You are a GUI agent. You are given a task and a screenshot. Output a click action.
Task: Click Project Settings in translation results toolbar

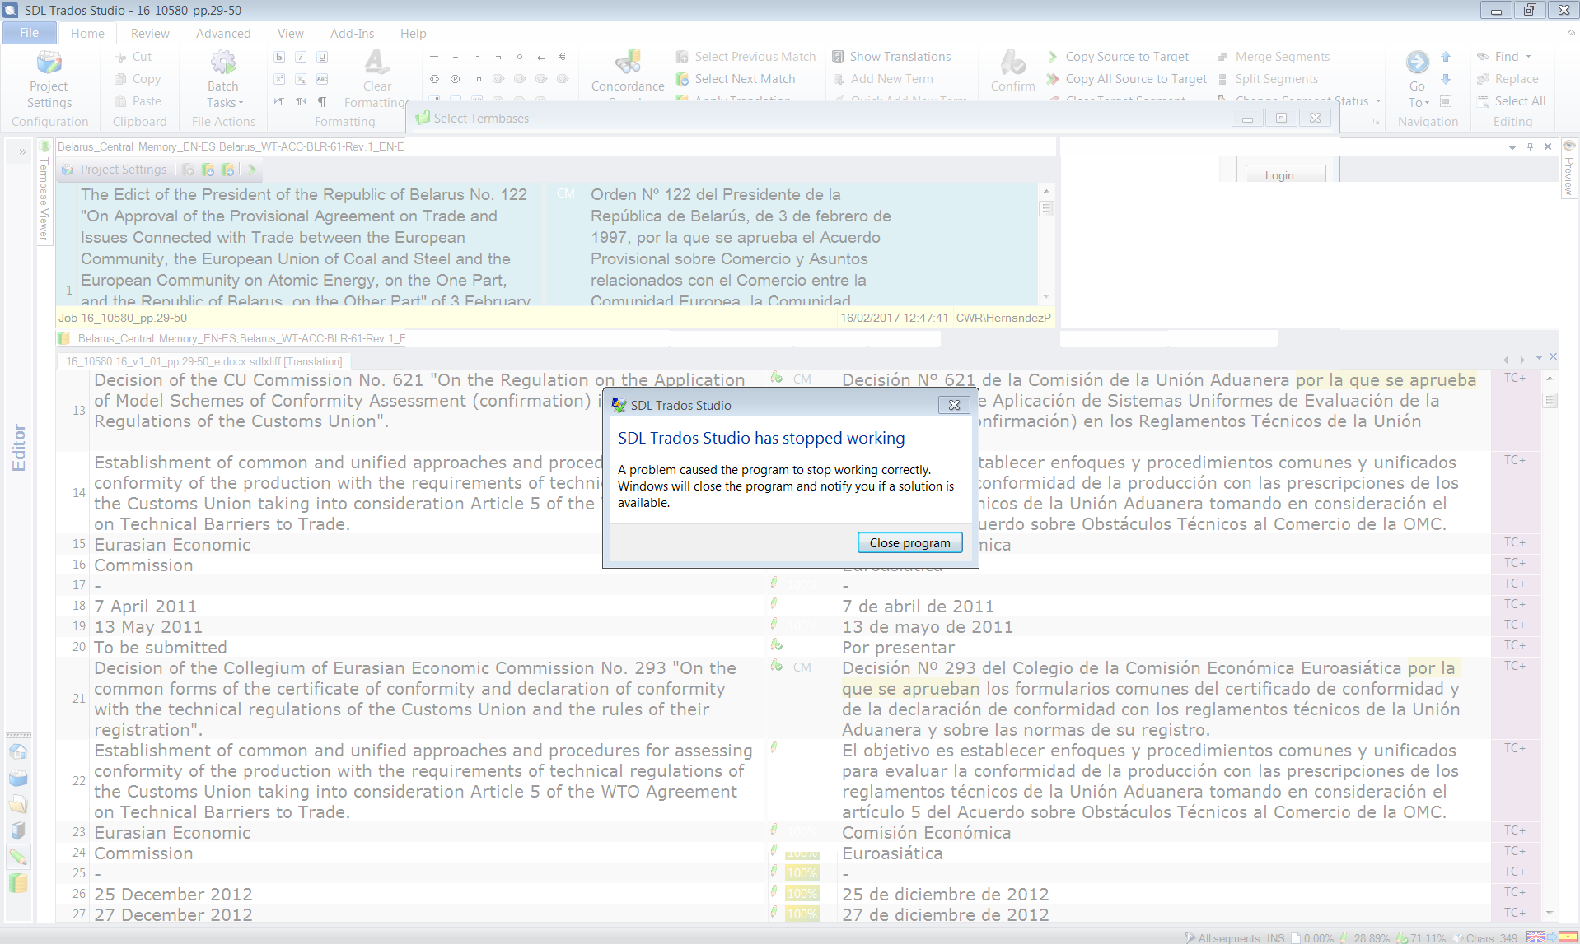click(115, 170)
